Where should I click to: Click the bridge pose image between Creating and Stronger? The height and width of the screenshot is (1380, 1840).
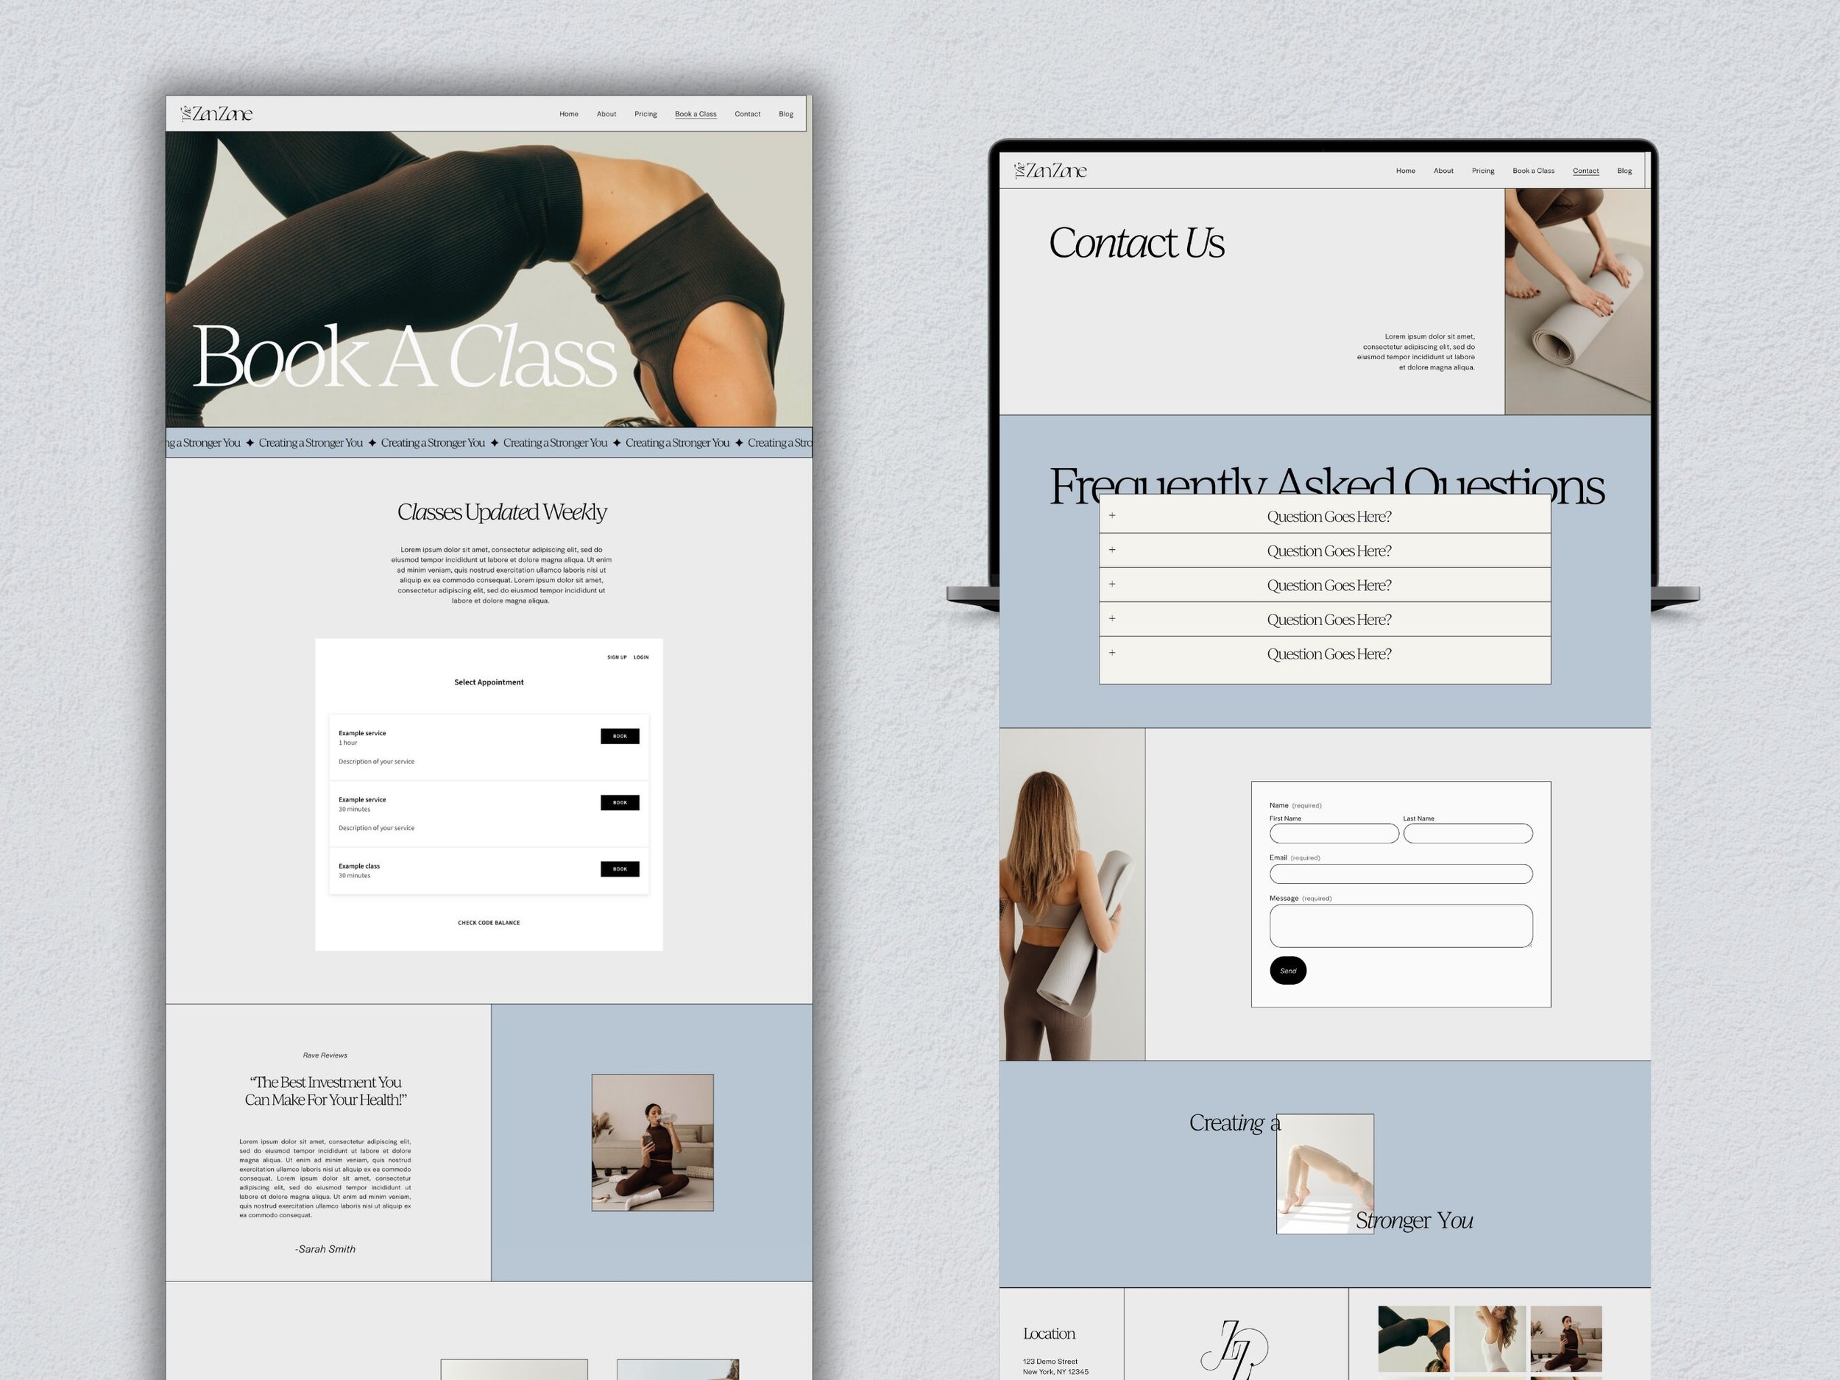pyautogui.click(x=1325, y=1174)
